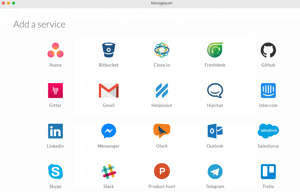Pick the Product hunt P icon

[162, 171]
